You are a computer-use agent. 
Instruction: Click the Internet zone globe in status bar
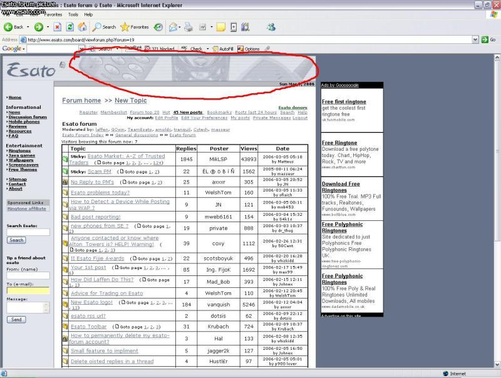pyautogui.click(x=446, y=374)
